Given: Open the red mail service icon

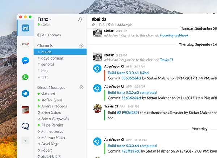Looking at the screenshot, I should click(x=25, y=110).
